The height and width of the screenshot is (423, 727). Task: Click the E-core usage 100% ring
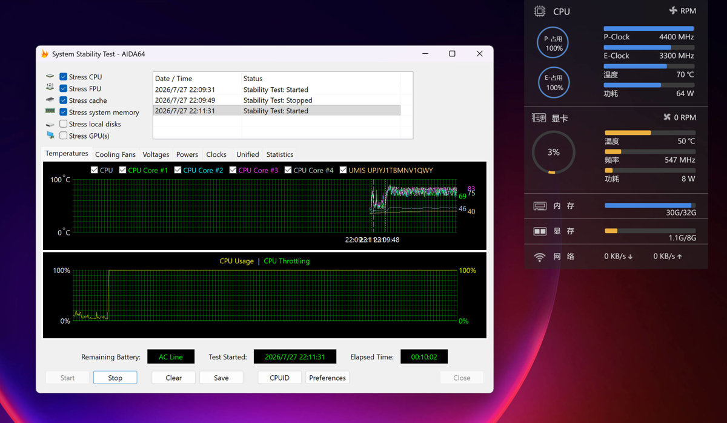[553, 82]
